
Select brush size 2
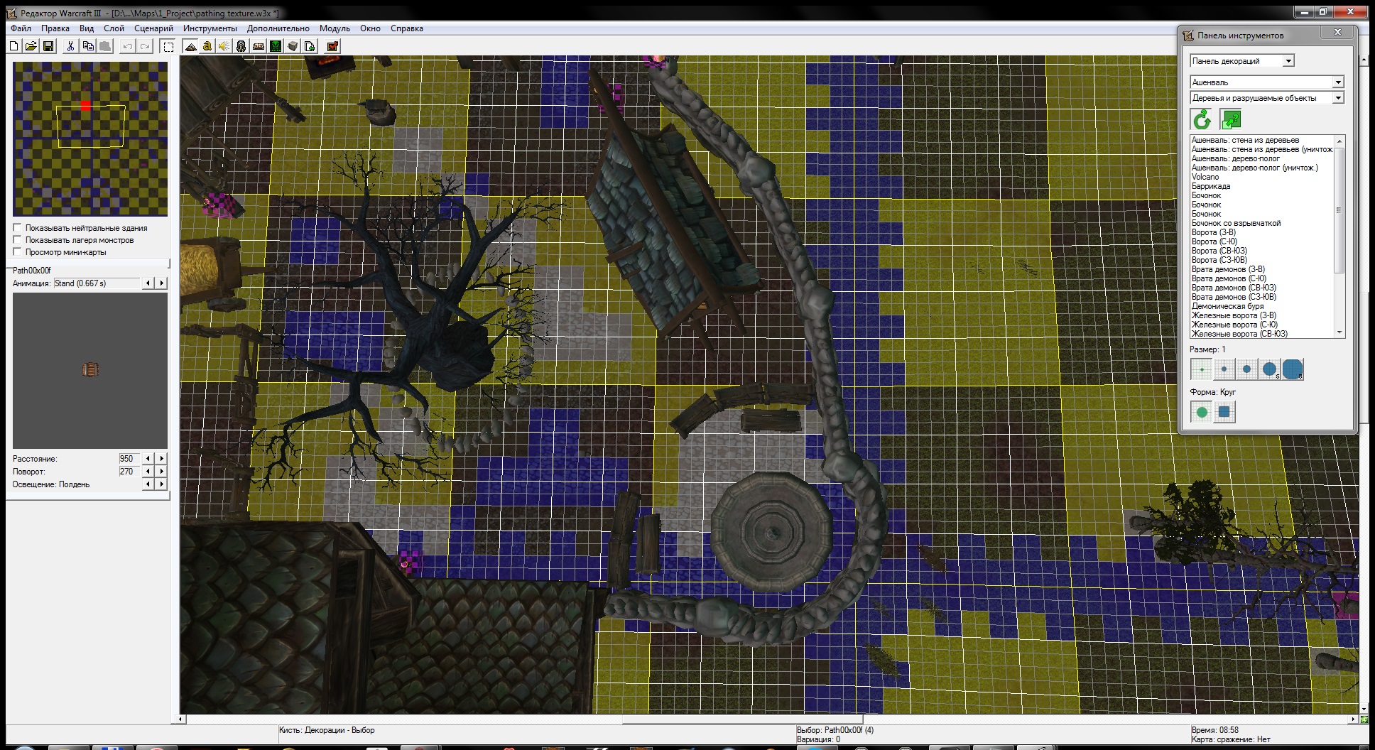pos(1224,369)
